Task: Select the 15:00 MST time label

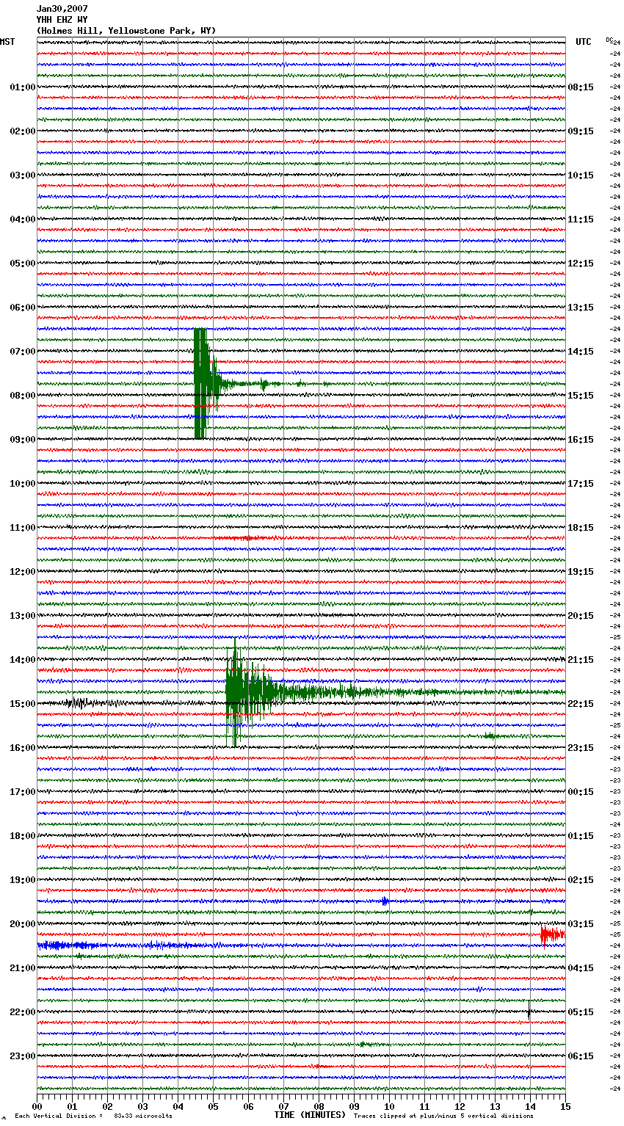Action: (x=23, y=704)
